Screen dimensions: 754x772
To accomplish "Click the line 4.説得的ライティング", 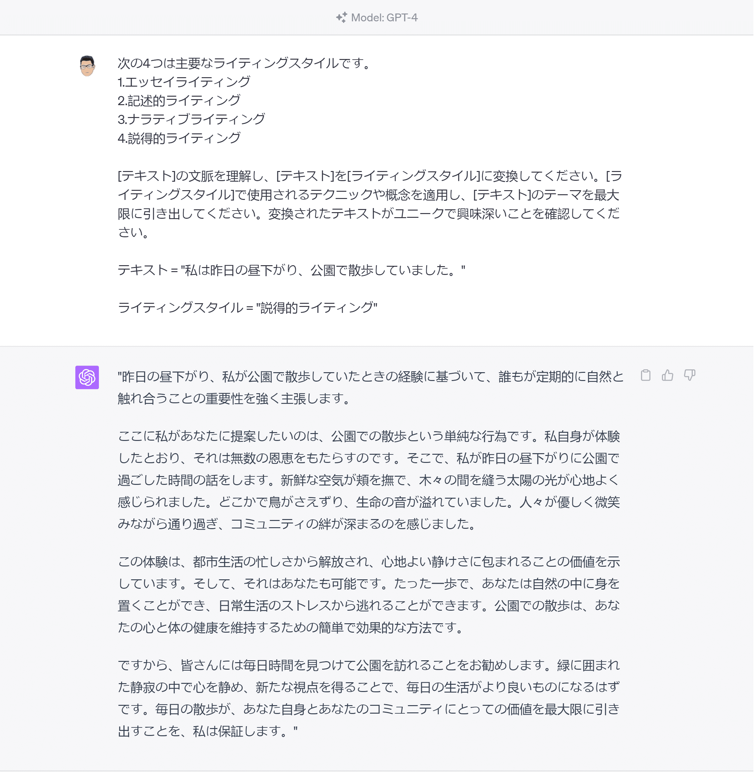I will coord(179,138).
